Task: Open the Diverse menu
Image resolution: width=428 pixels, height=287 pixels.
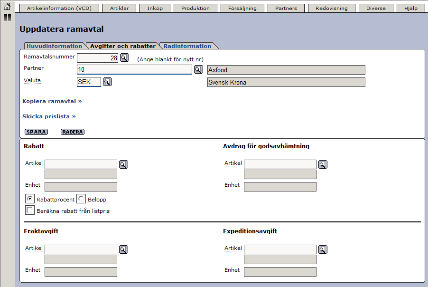Action: click(376, 8)
